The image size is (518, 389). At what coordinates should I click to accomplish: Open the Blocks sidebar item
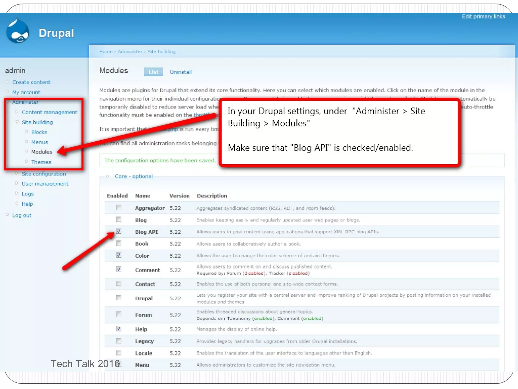tap(39, 132)
